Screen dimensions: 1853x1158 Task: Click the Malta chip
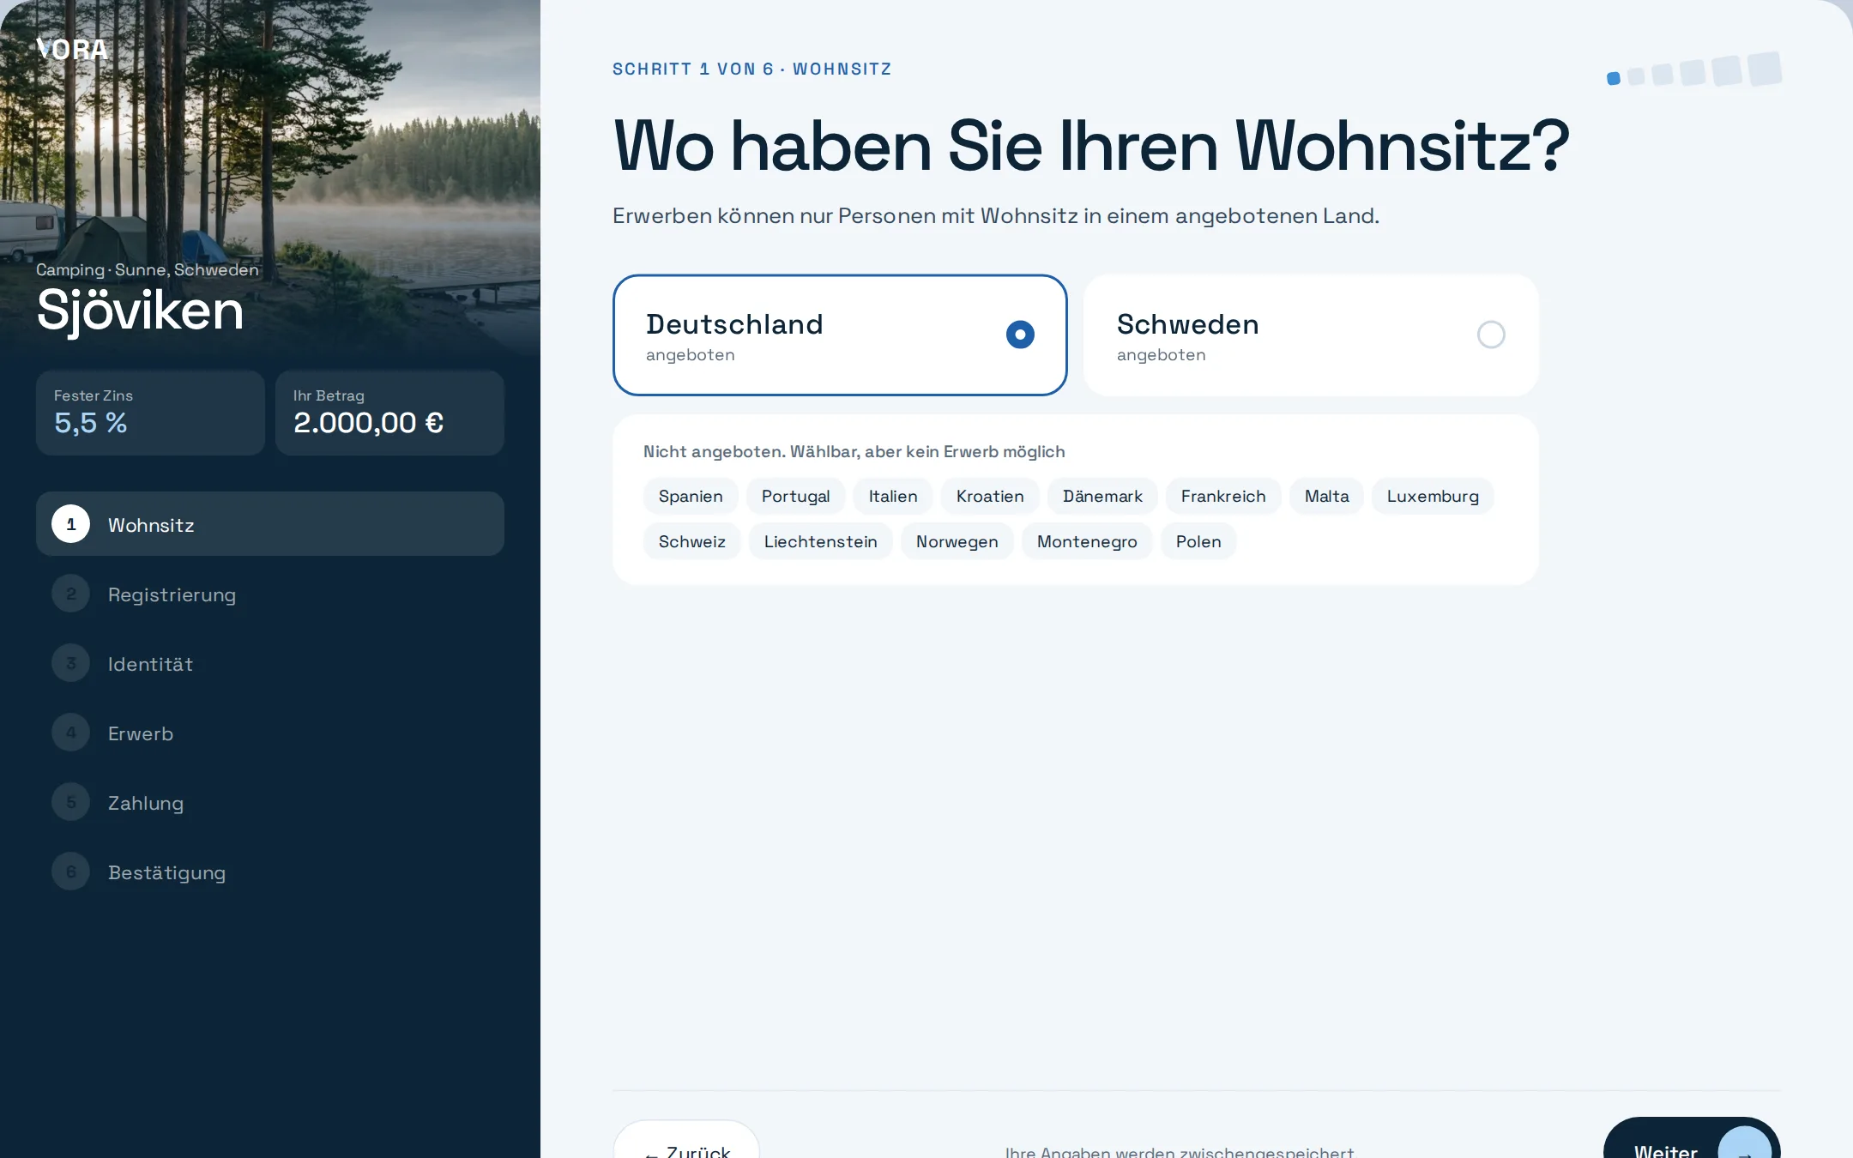click(1326, 496)
